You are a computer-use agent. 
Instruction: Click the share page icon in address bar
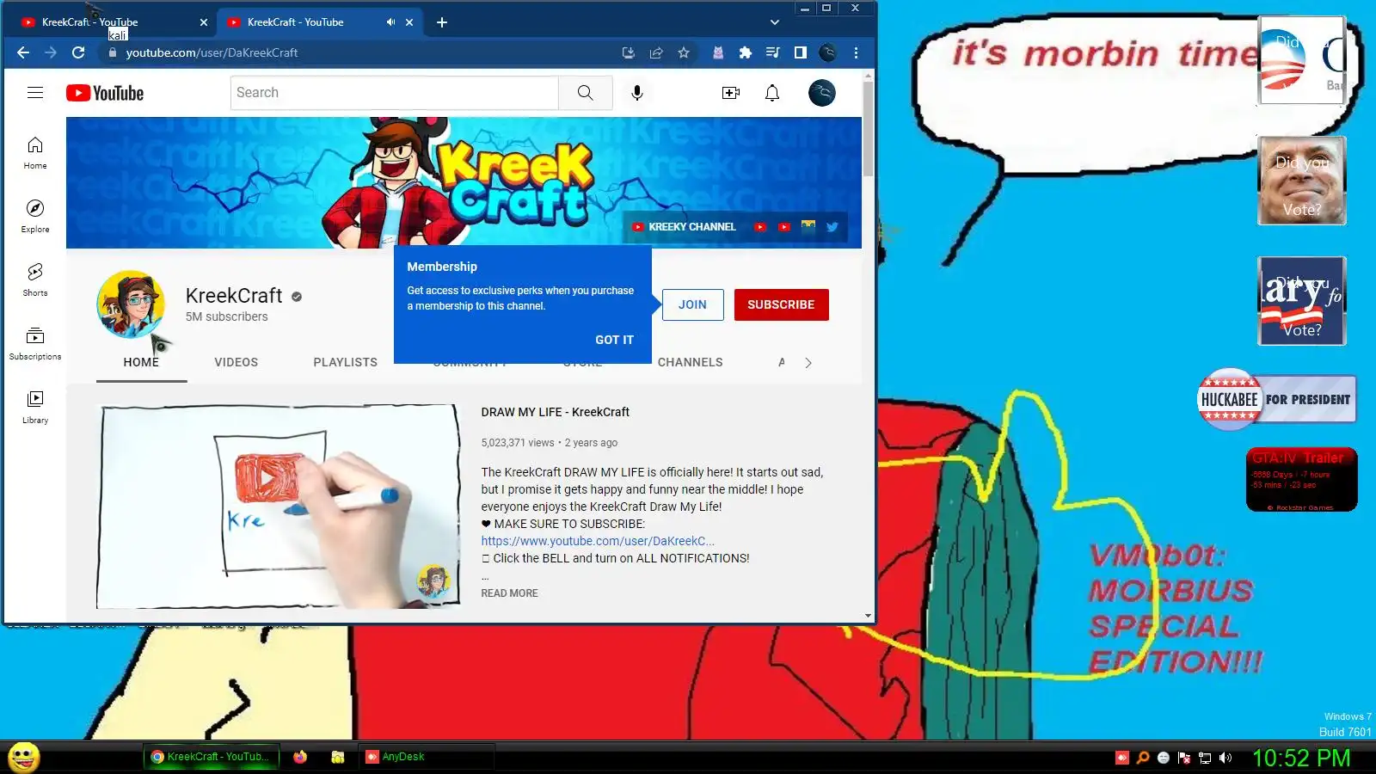(x=656, y=52)
